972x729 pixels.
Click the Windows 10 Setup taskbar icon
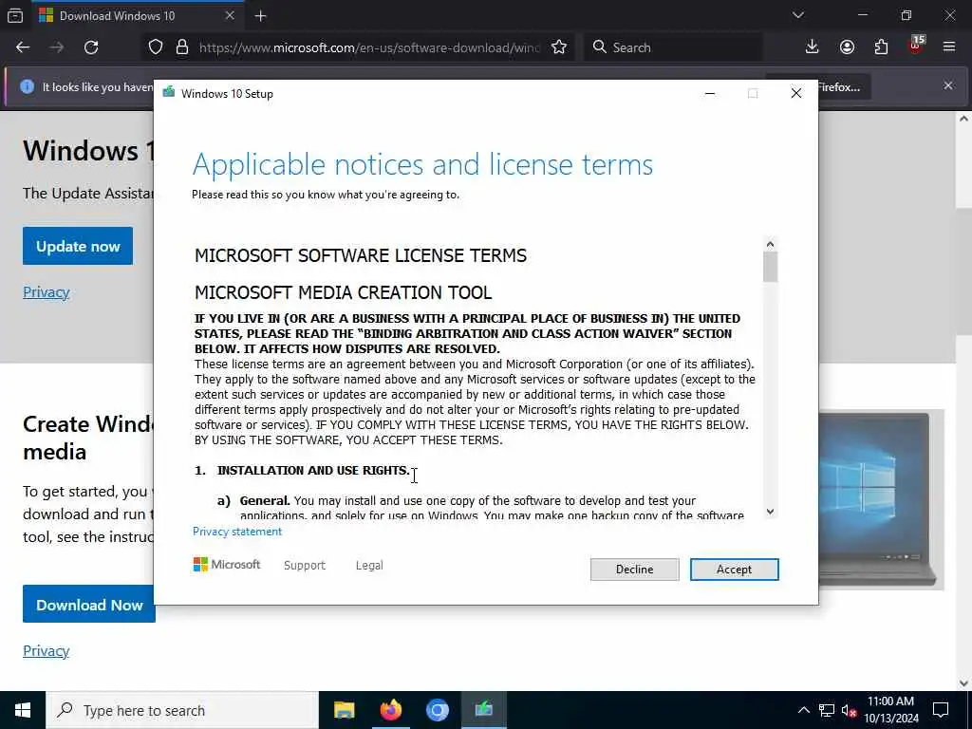[x=483, y=710]
